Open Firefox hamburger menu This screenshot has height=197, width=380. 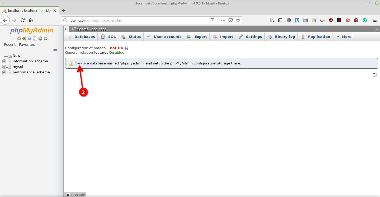click(x=375, y=20)
